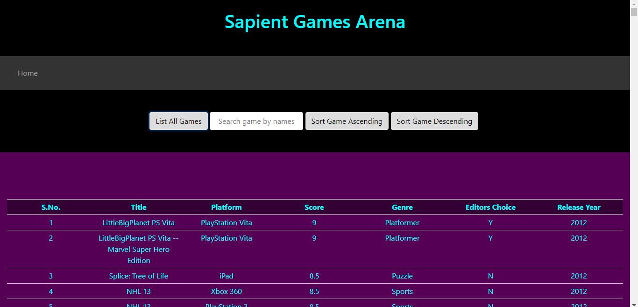The height and width of the screenshot is (307, 638).
Task: Click Sports genre in Xbox 360 row
Action: pyautogui.click(x=402, y=291)
